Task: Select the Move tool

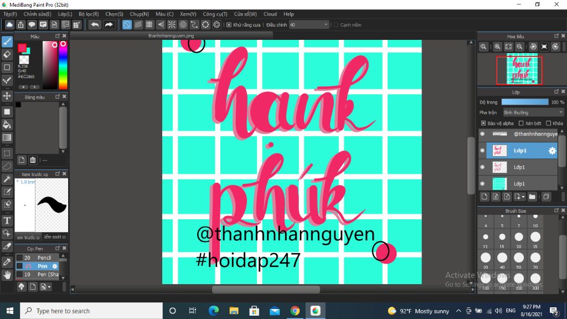Action: coord(7,96)
